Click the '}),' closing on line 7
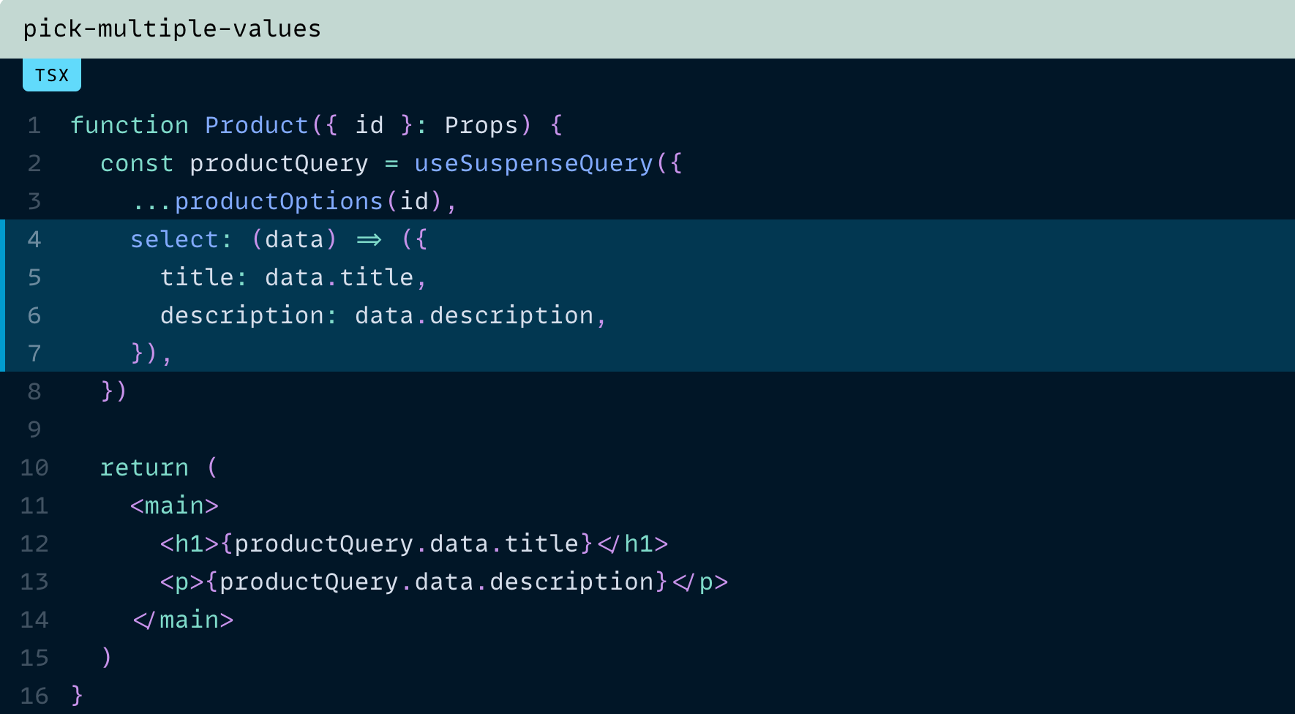 pyautogui.click(x=151, y=353)
